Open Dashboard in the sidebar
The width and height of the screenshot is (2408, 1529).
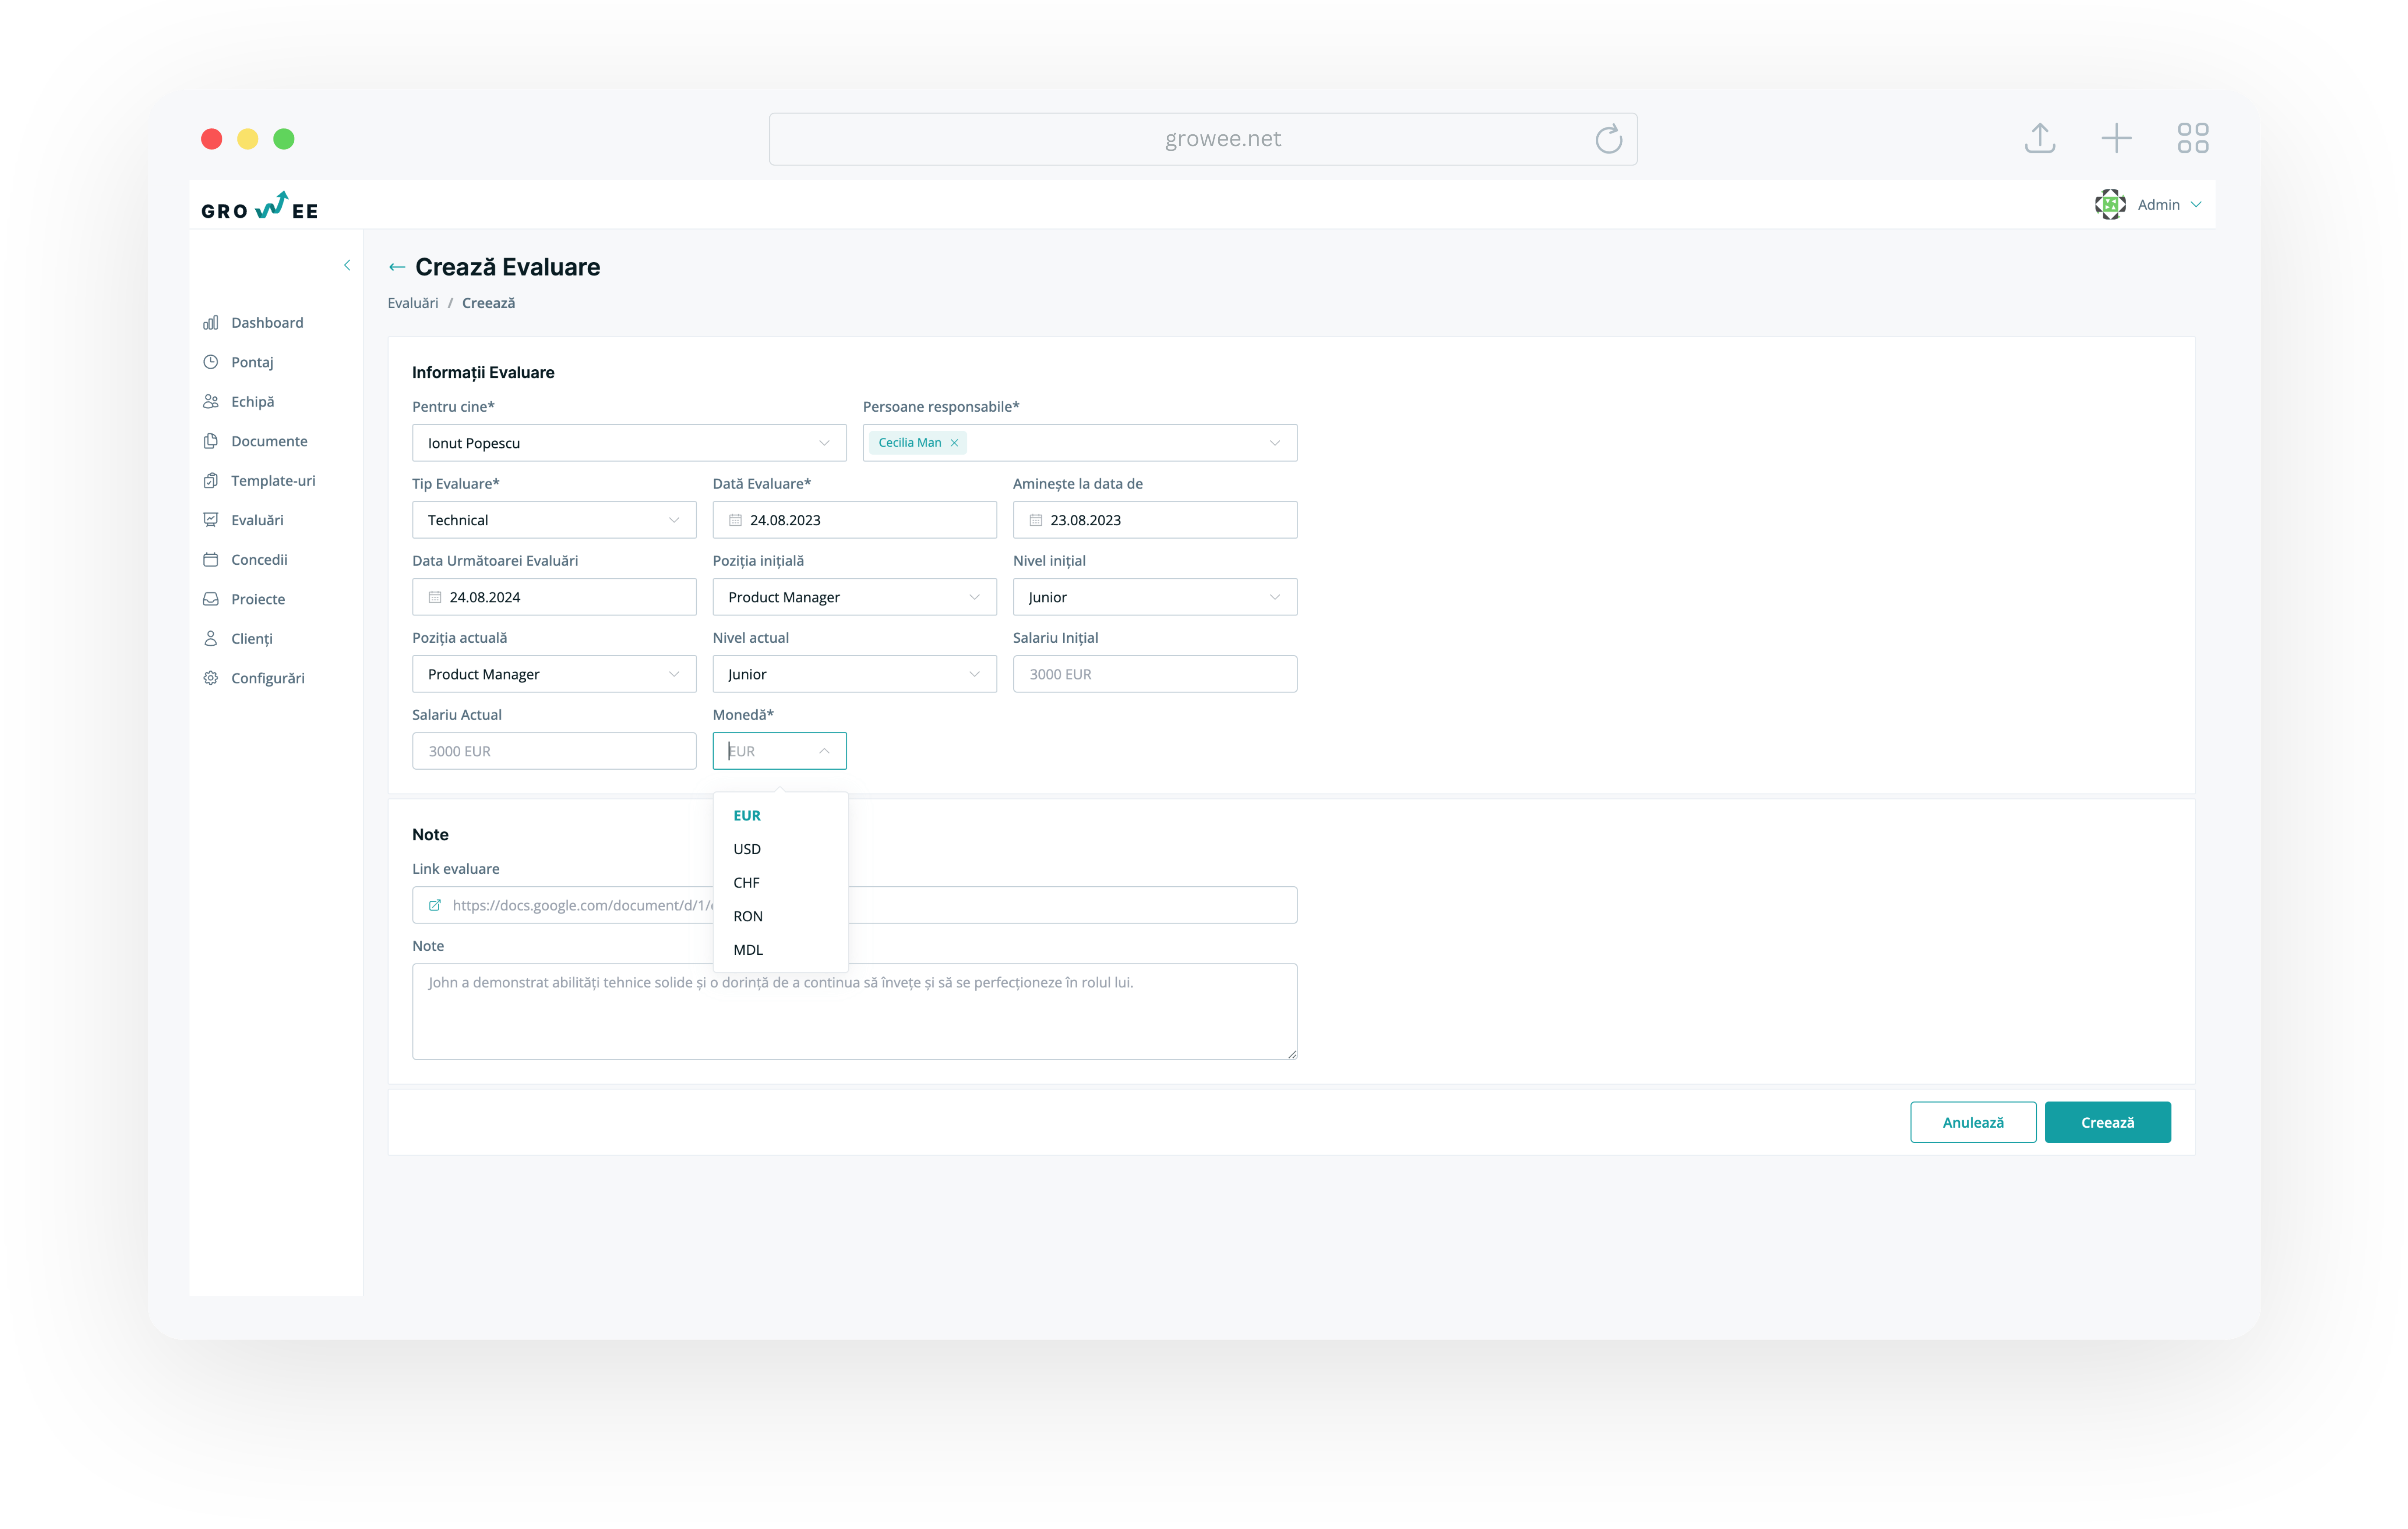coord(267,322)
